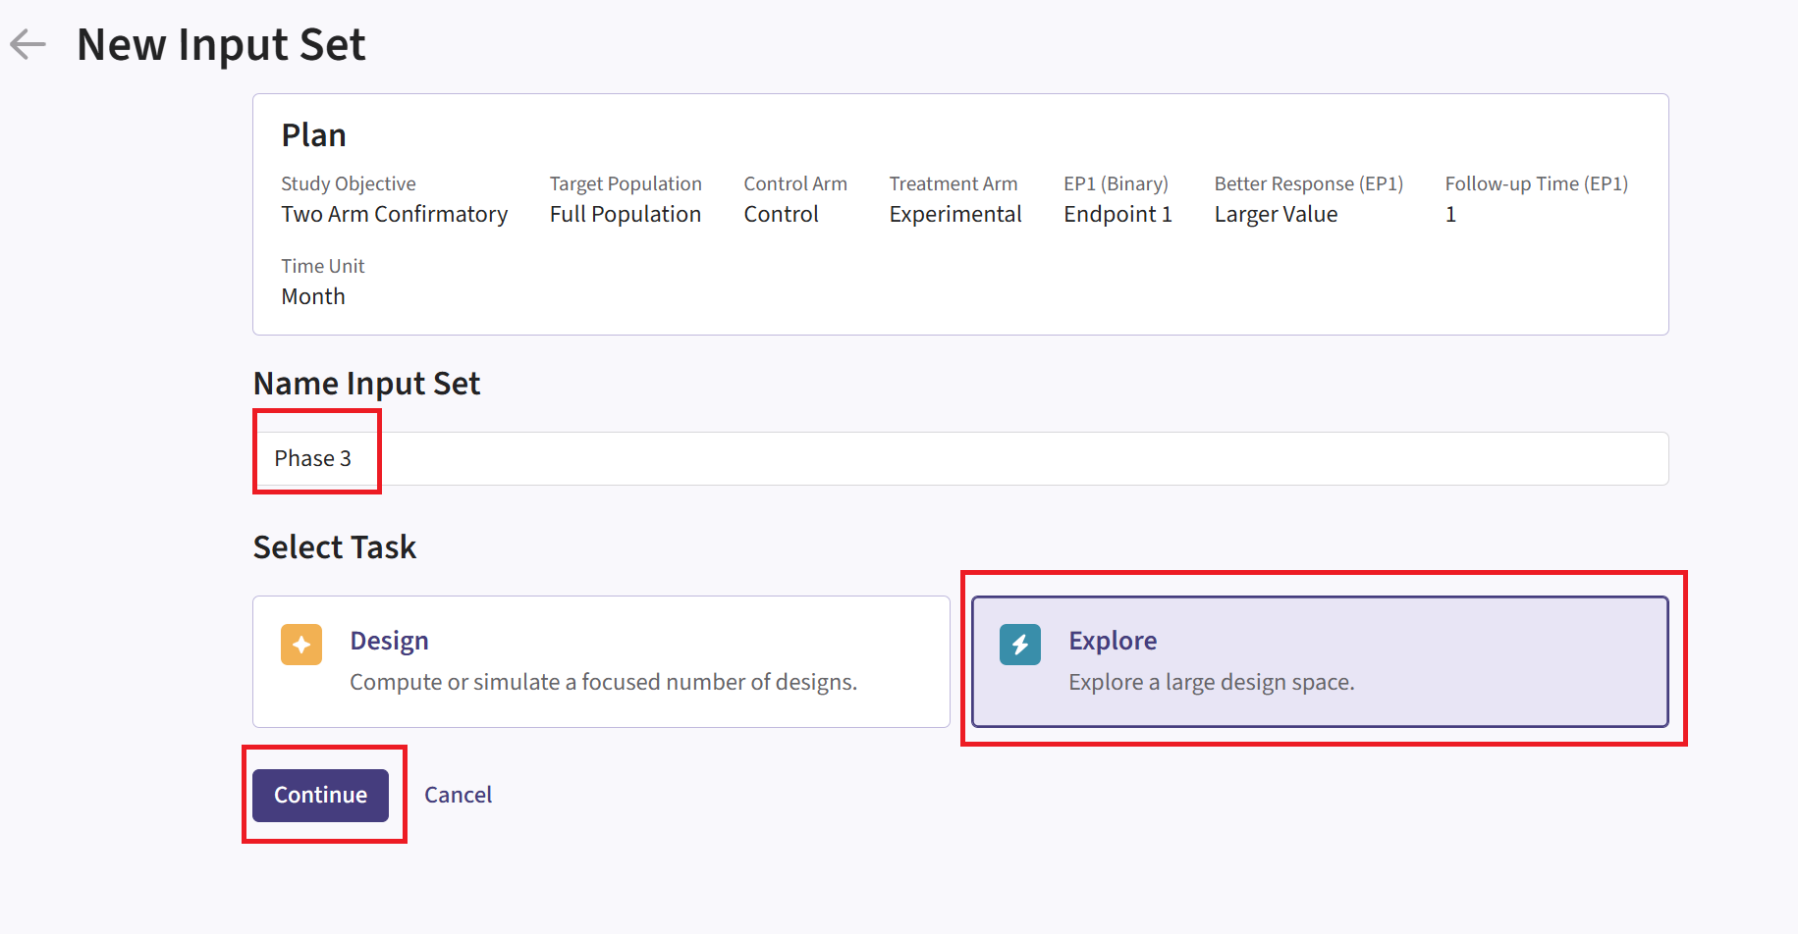This screenshot has width=1798, height=934.
Task: Click 'Compute or simulate a focused number' description
Action: click(x=603, y=682)
